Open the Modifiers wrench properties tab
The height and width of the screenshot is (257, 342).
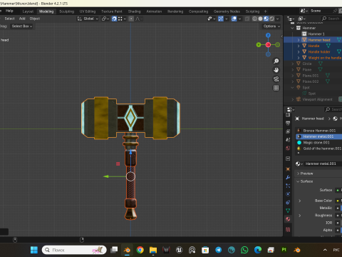[288, 177]
